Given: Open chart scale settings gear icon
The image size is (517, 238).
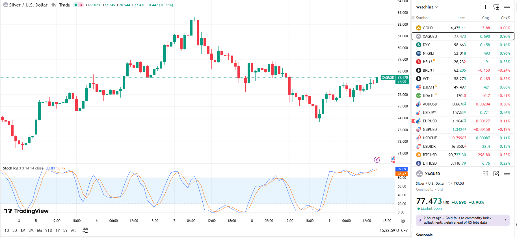Looking at the screenshot, I should pos(403,221).
